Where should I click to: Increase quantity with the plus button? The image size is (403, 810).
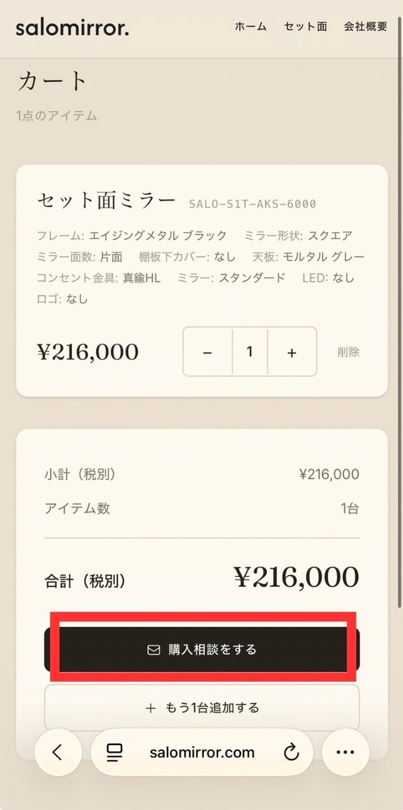[292, 352]
